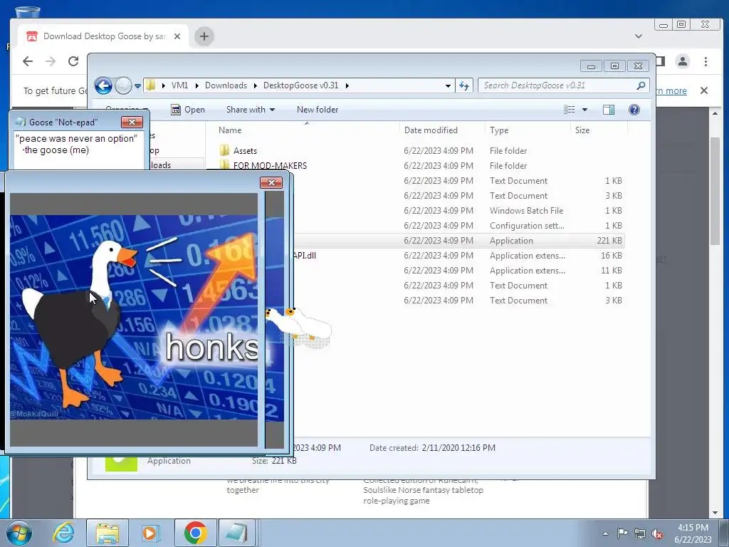Open address bar previous locations dropdown
729x547 pixels.
(448, 85)
